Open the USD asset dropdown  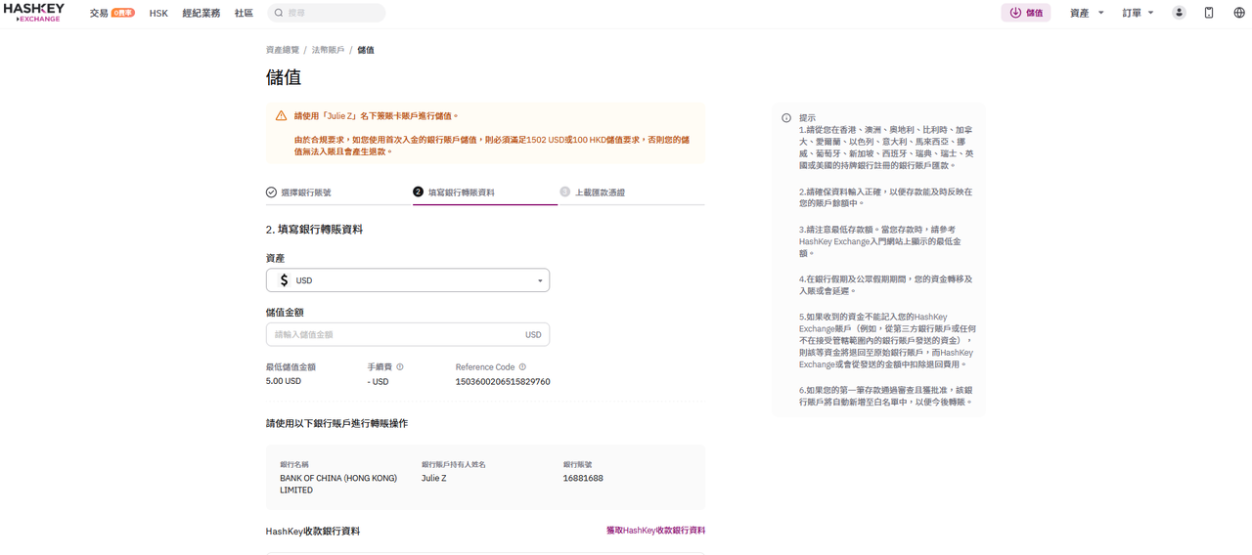408,280
